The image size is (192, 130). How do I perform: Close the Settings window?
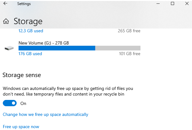[186, 3]
